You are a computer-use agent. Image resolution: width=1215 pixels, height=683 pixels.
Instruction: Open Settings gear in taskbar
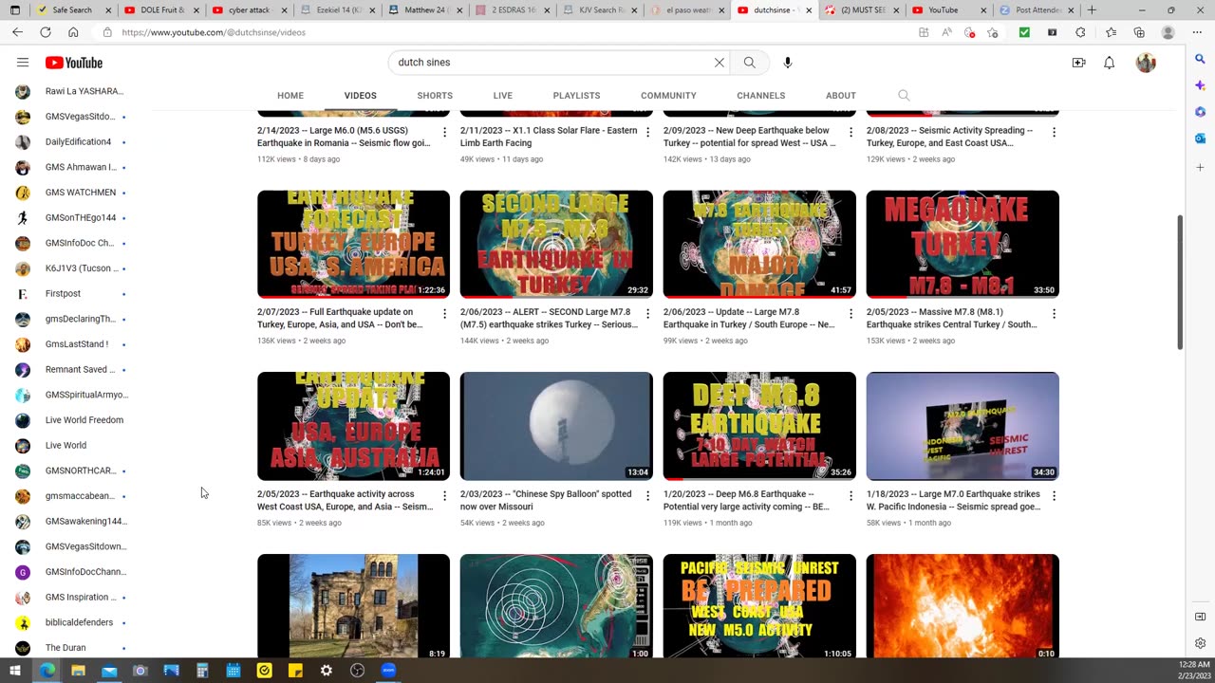pos(327,671)
